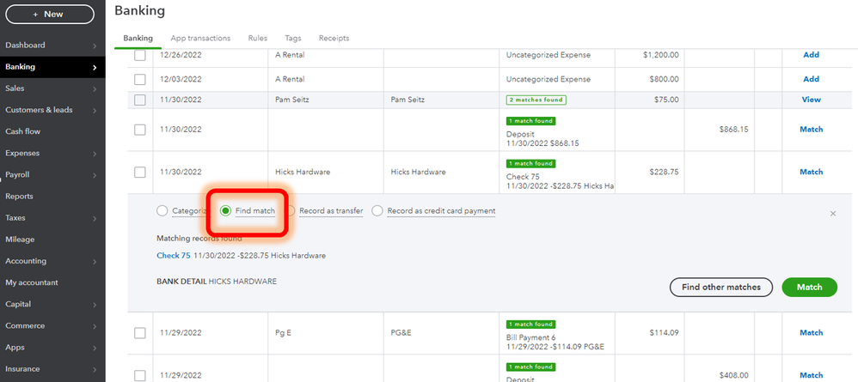Open the Tags tab
The image size is (858, 382).
(x=293, y=39)
